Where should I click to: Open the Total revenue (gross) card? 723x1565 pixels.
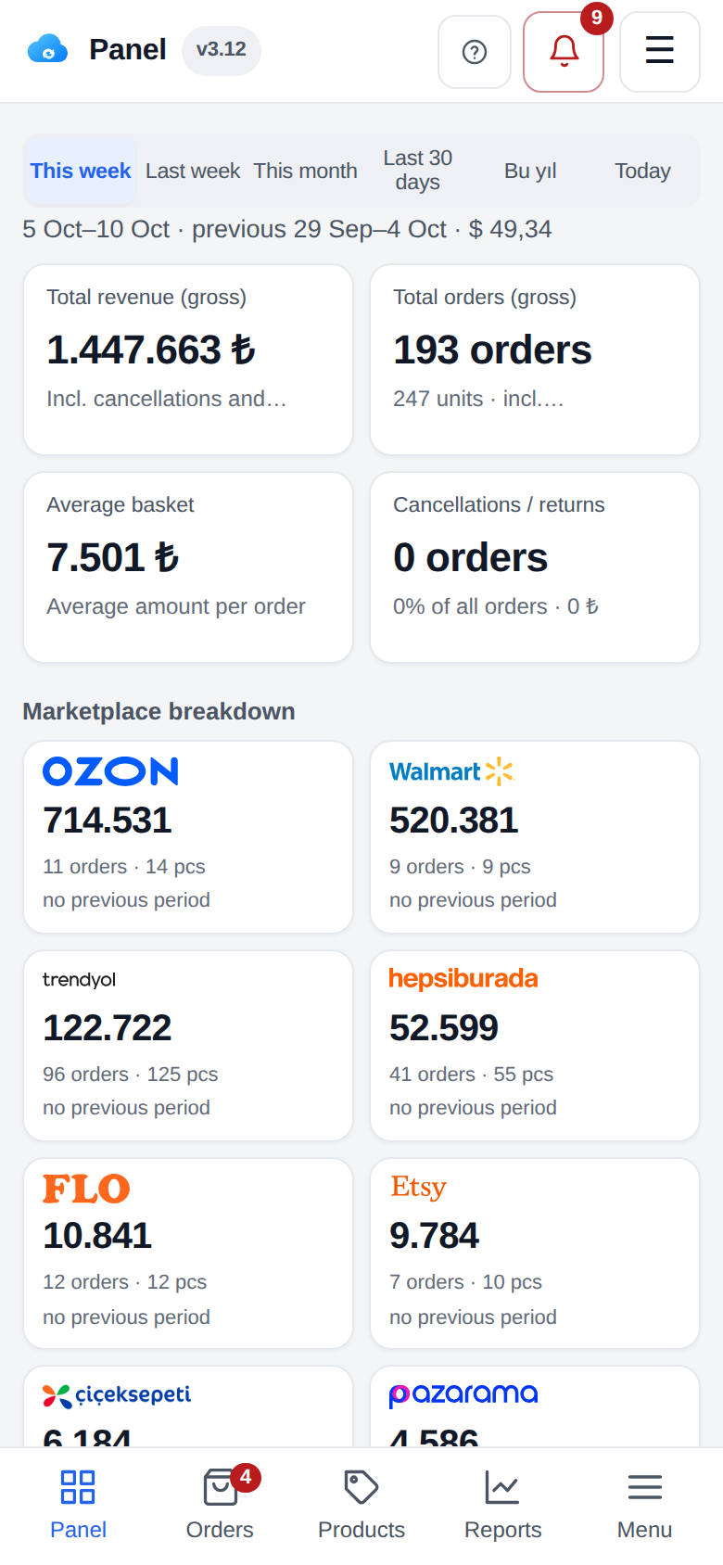pos(188,360)
